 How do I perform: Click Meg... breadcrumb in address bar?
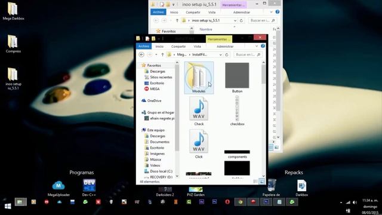pyautogui.click(x=181, y=54)
